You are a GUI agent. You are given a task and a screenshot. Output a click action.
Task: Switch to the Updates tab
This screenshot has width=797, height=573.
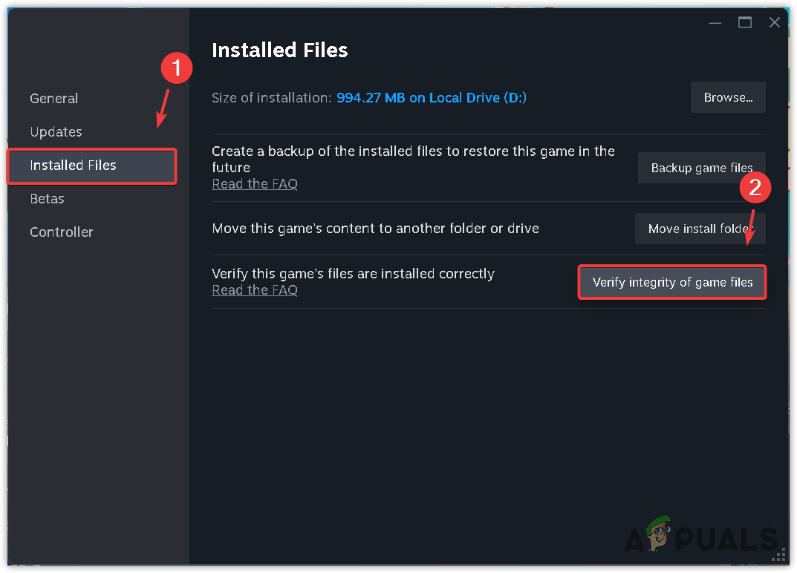(56, 131)
